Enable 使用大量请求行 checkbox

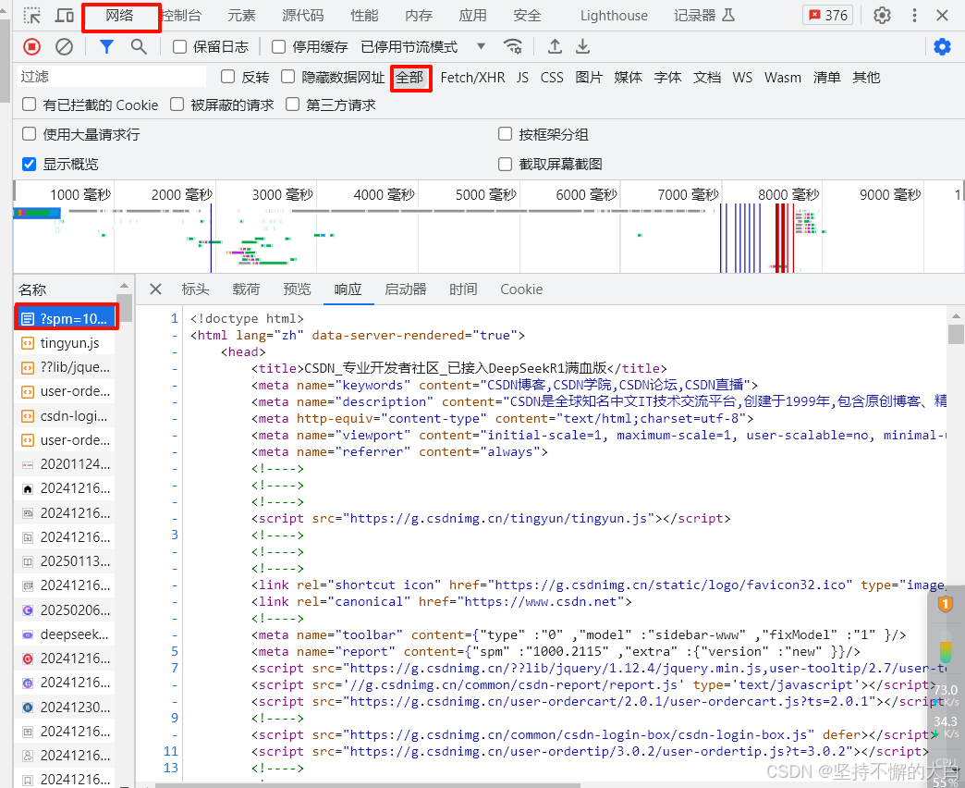tap(29, 134)
